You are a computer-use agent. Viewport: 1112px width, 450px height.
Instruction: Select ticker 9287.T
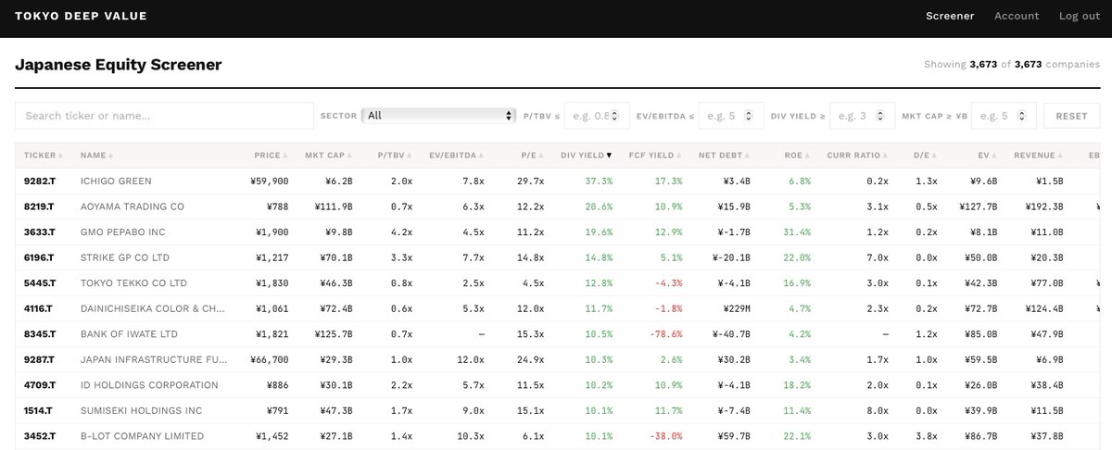click(x=40, y=359)
